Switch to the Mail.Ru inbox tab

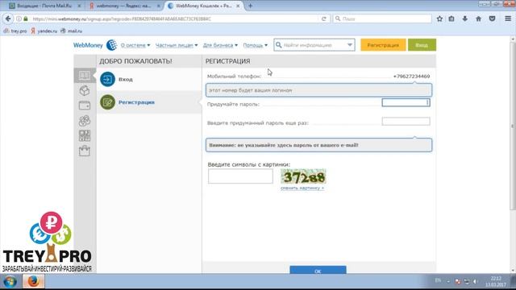coord(44,6)
